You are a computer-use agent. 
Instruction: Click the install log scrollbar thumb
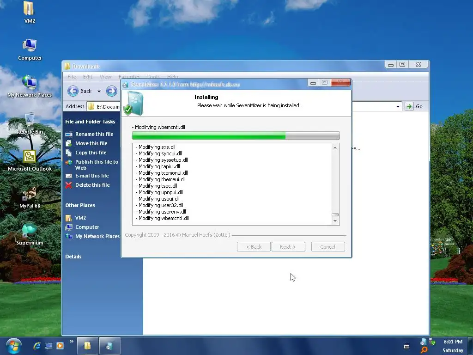tap(335, 214)
